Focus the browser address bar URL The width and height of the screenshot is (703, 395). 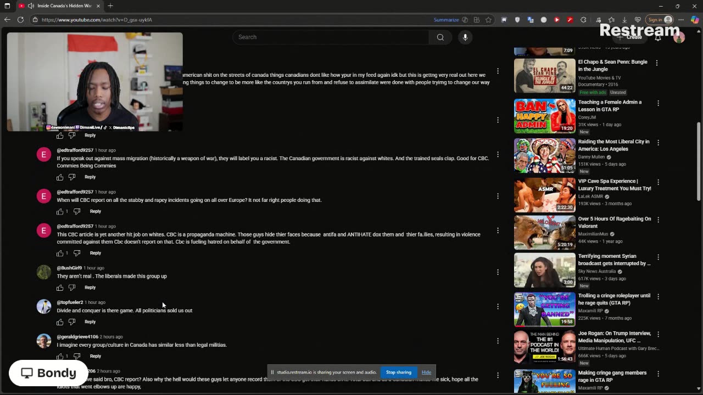pos(97,20)
